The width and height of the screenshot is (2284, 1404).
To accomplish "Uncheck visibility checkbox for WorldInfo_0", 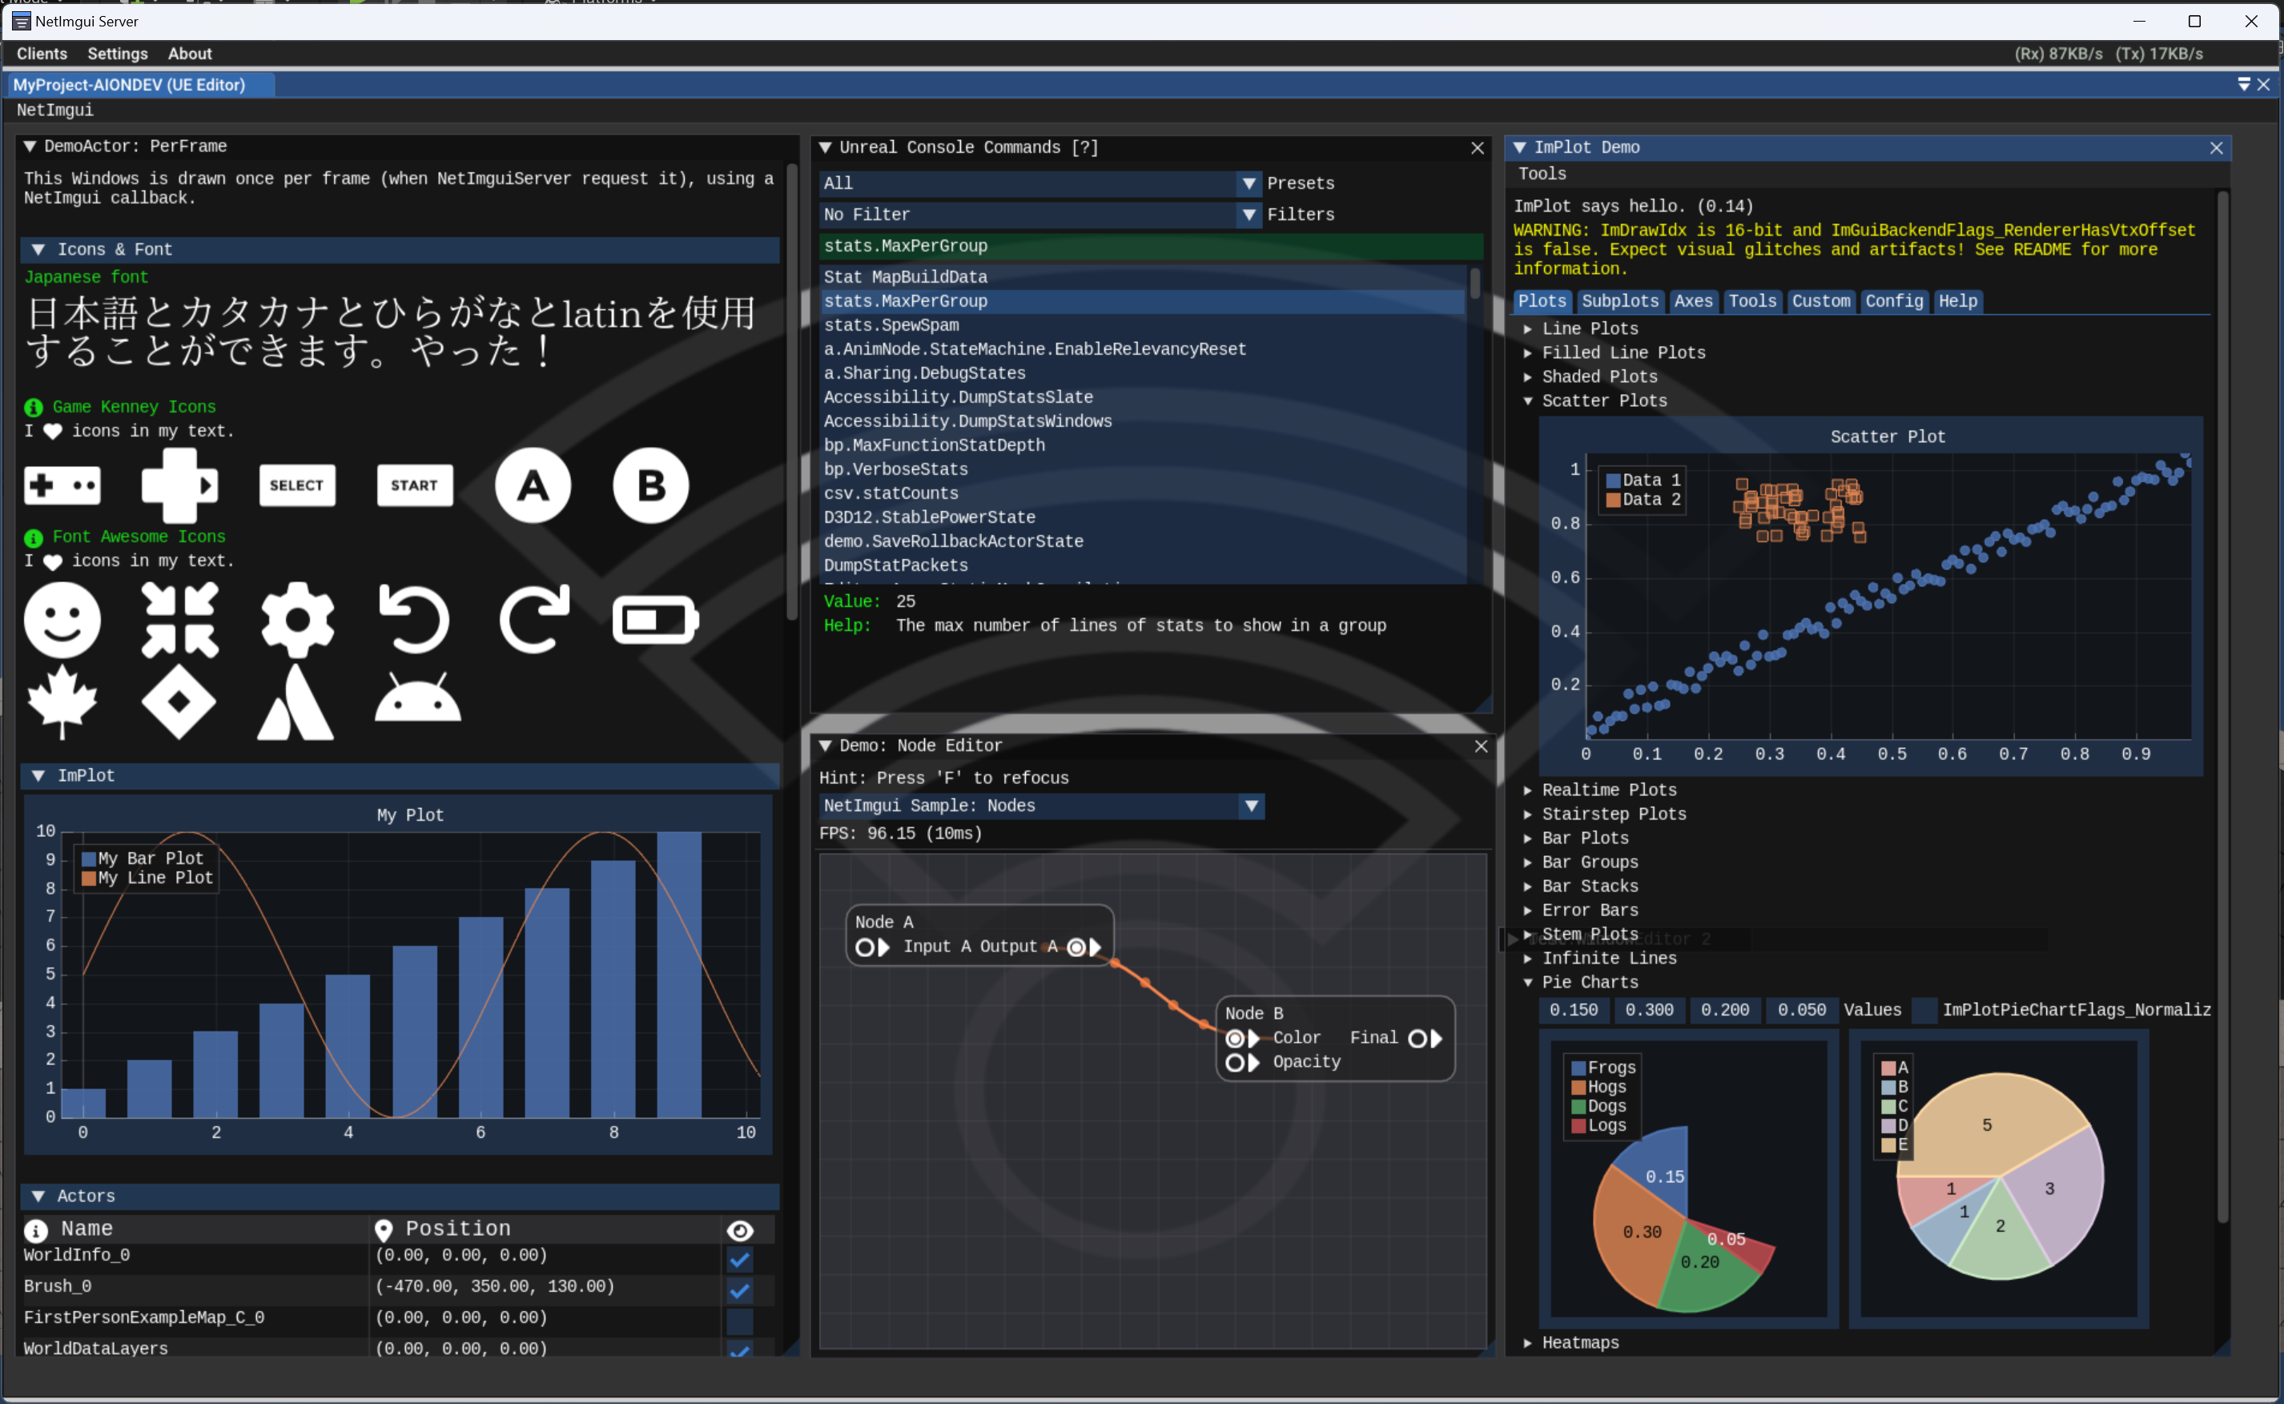I will pos(740,1259).
